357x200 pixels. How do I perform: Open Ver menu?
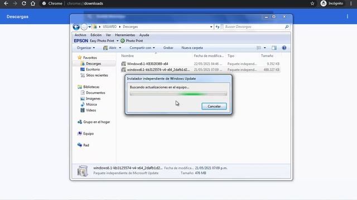(108, 35)
